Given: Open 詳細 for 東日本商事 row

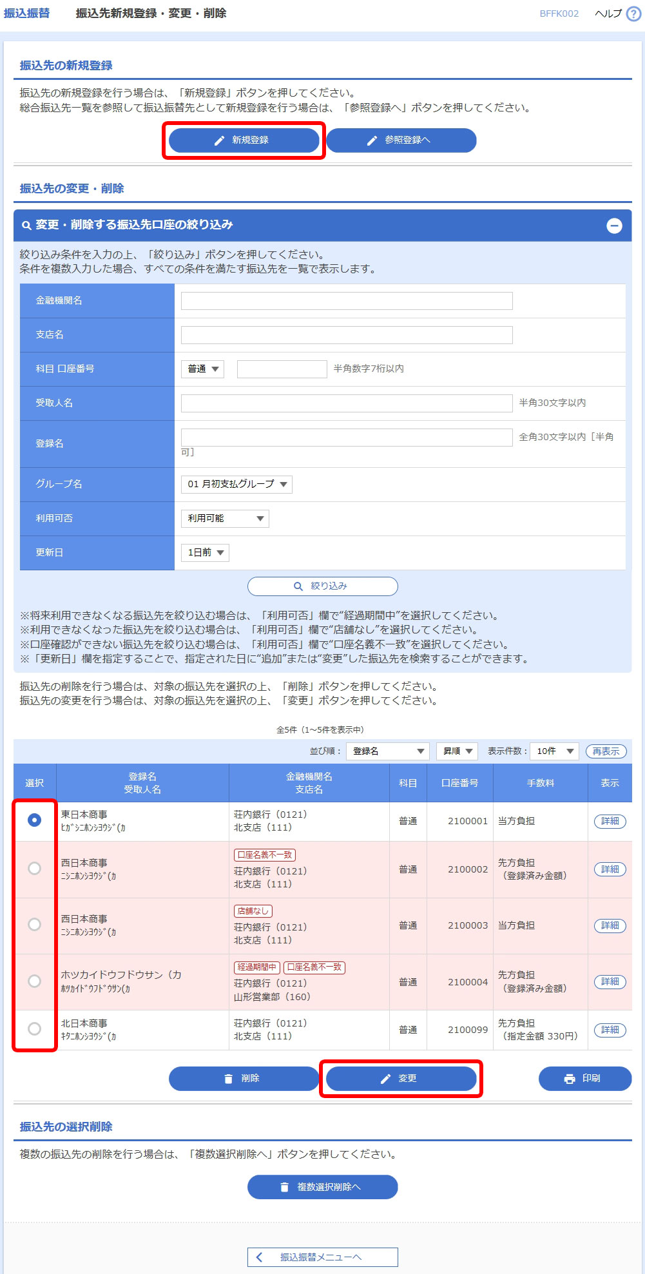Looking at the screenshot, I should tap(610, 821).
